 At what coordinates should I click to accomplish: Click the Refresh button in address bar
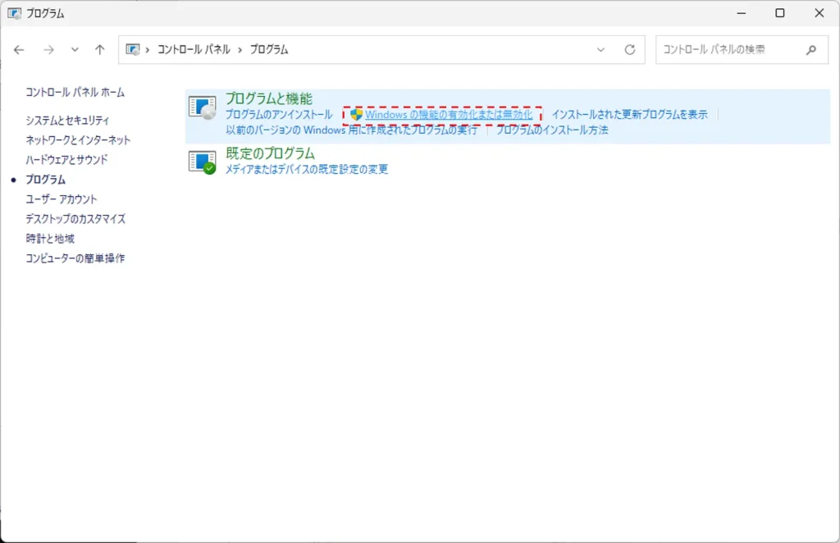click(x=630, y=49)
